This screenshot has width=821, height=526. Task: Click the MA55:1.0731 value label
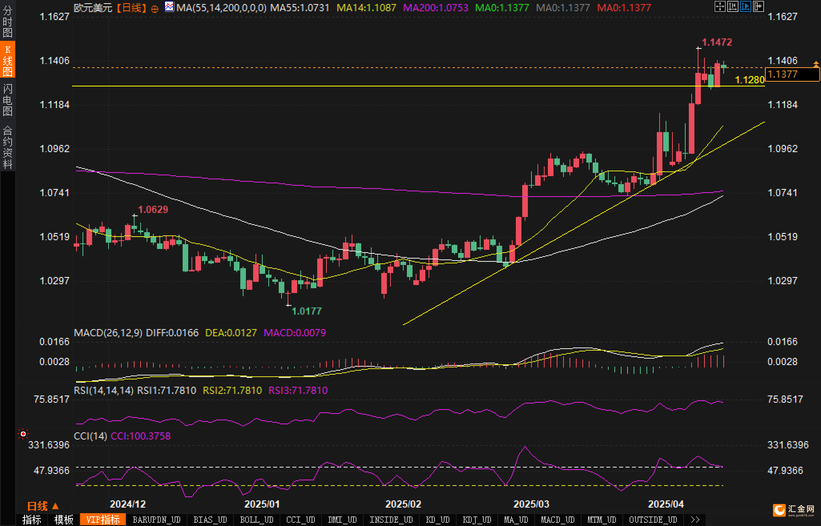pos(300,8)
